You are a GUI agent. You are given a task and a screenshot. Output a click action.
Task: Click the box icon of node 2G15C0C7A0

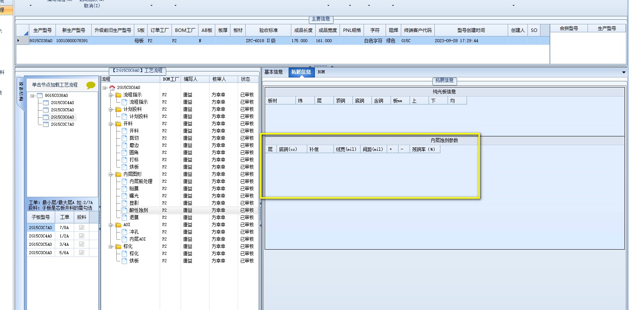(46, 124)
